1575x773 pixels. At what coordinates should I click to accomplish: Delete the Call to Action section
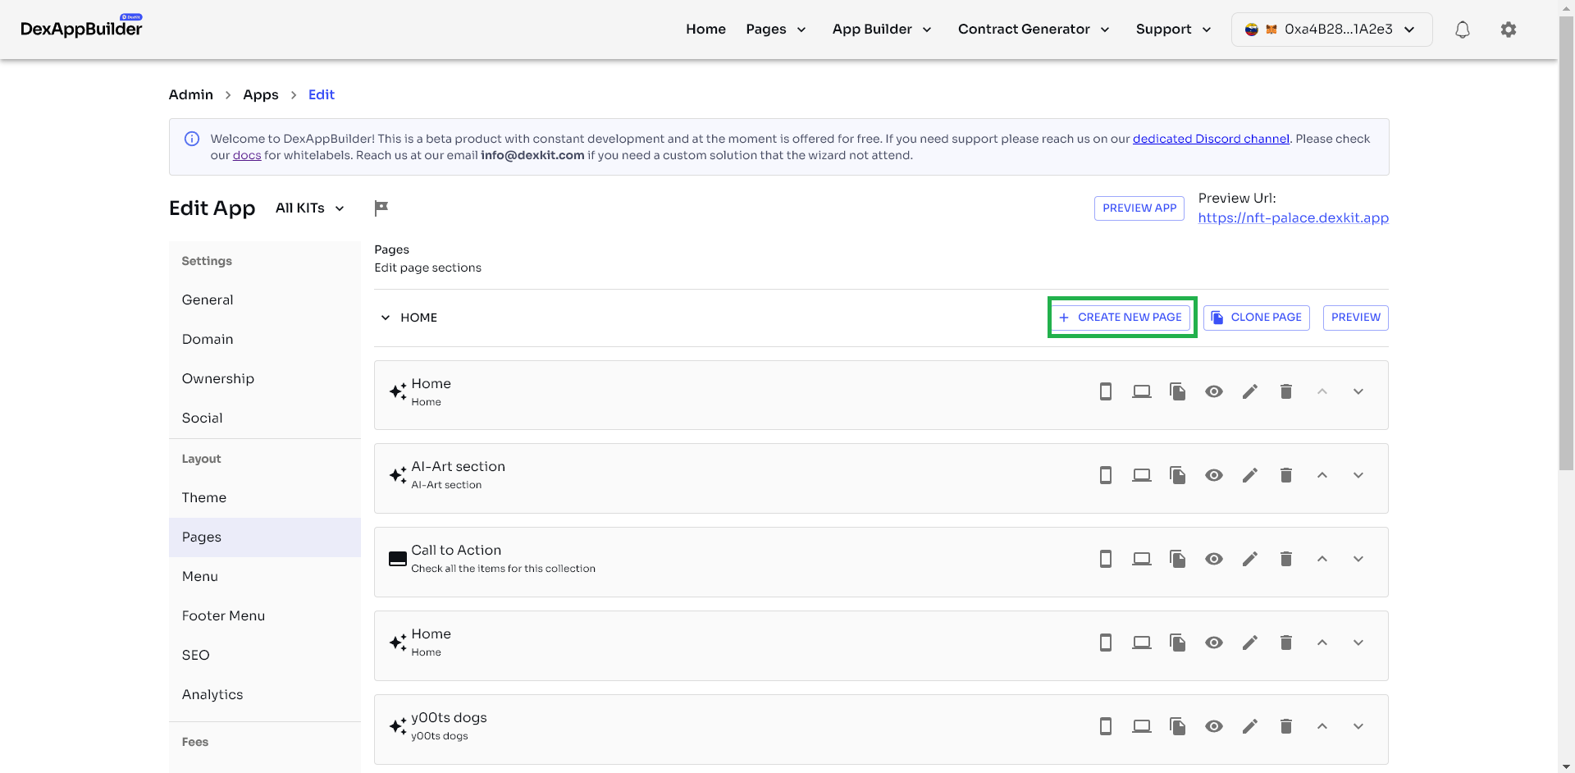1285,559
